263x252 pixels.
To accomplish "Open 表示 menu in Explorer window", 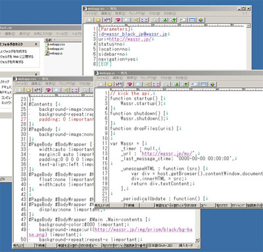I will tap(24, 33).
